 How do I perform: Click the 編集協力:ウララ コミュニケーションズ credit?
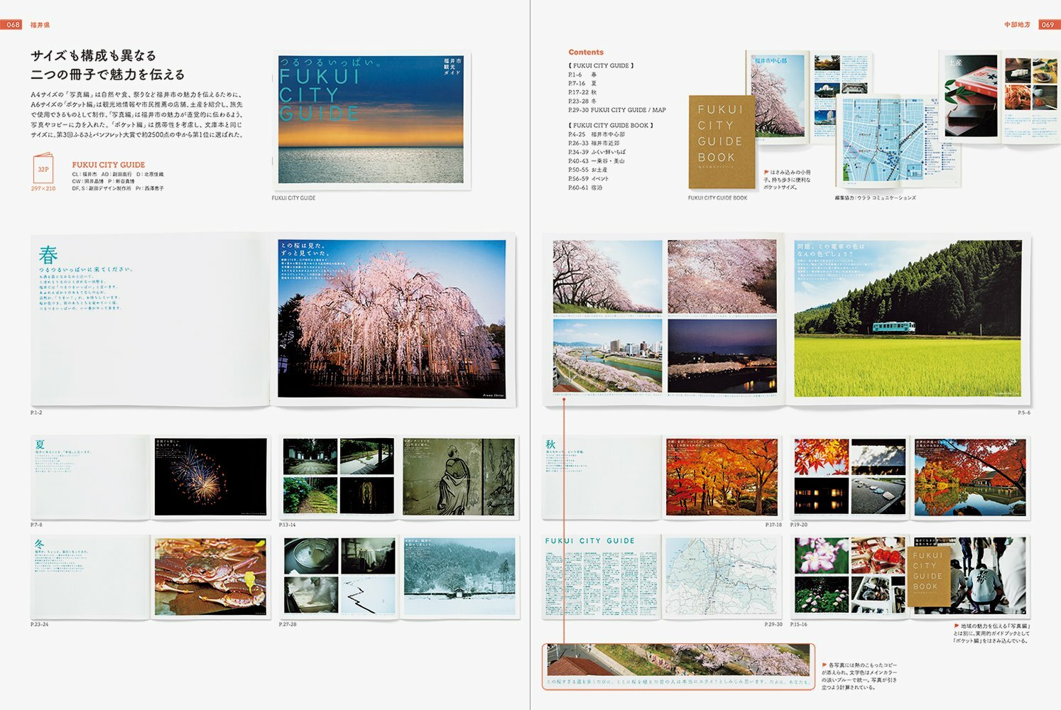[x=876, y=198]
